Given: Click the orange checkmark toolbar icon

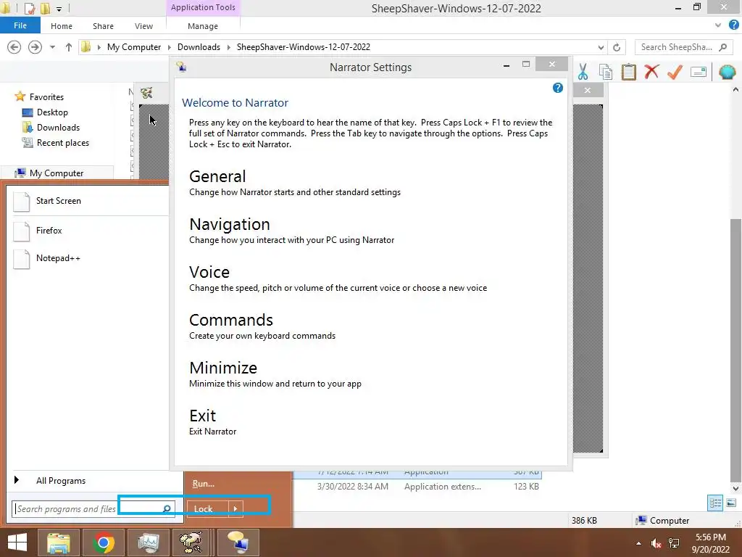Looking at the screenshot, I should tap(675, 72).
